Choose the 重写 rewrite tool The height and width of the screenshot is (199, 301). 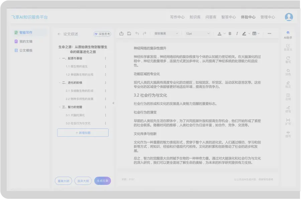(x=288, y=60)
